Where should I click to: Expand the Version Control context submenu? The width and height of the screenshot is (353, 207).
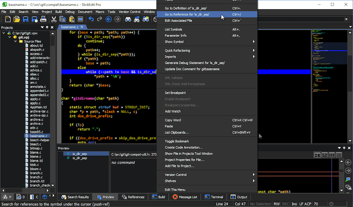tap(254, 175)
